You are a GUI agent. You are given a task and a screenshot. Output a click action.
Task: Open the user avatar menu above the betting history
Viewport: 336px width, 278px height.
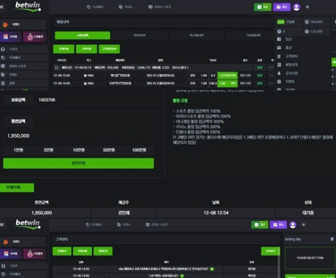296,7
